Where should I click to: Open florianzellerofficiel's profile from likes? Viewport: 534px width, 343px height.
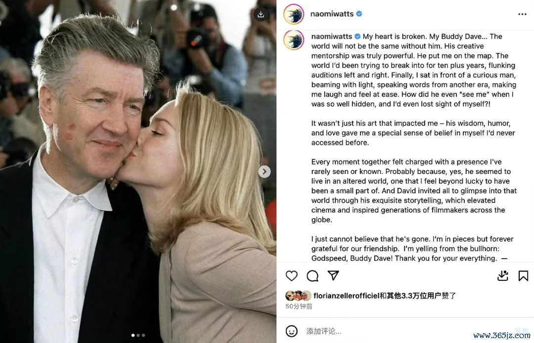tap(346, 296)
